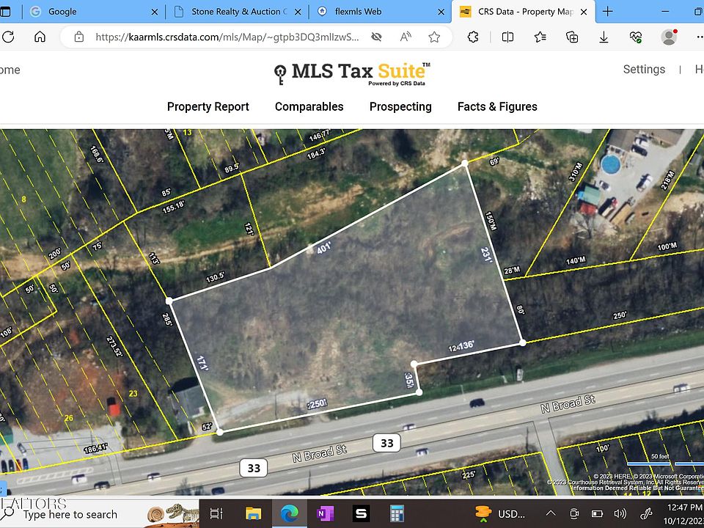Viewport: 704px width, 528px height.
Task: Select the CRS Data Property Map tab
Action: click(523, 12)
